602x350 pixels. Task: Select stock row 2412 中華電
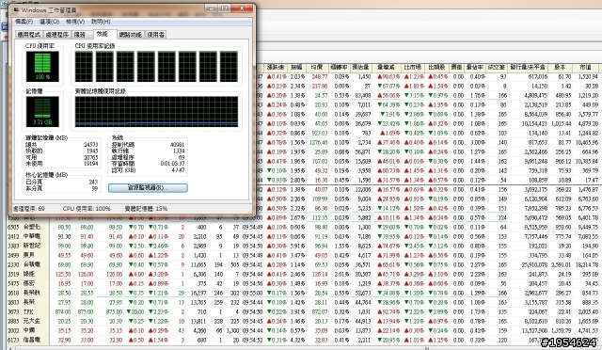pyautogui.click(x=303, y=236)
